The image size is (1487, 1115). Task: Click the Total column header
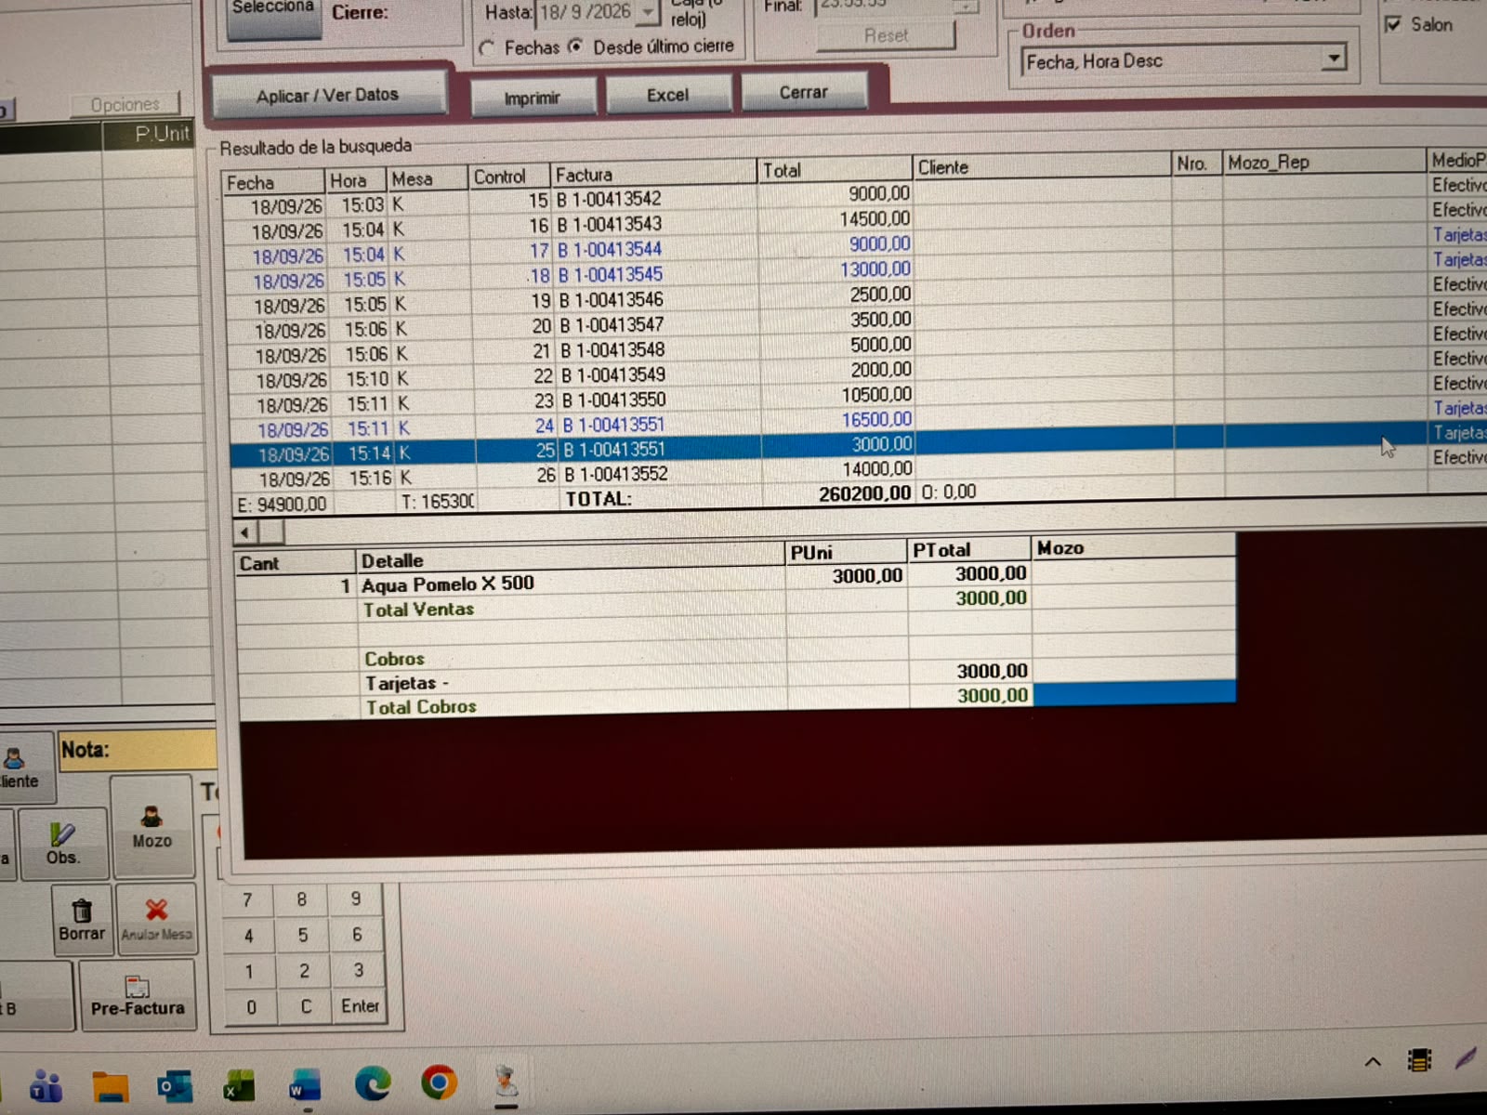(x=835, y=169)
